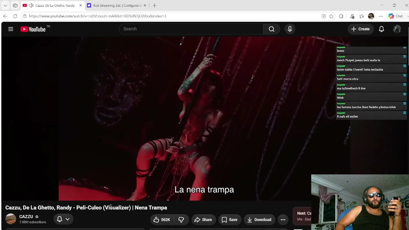Click chat message 'ma ta3melhech fi live'
This screenshot has height=230, width=409.
351,88
